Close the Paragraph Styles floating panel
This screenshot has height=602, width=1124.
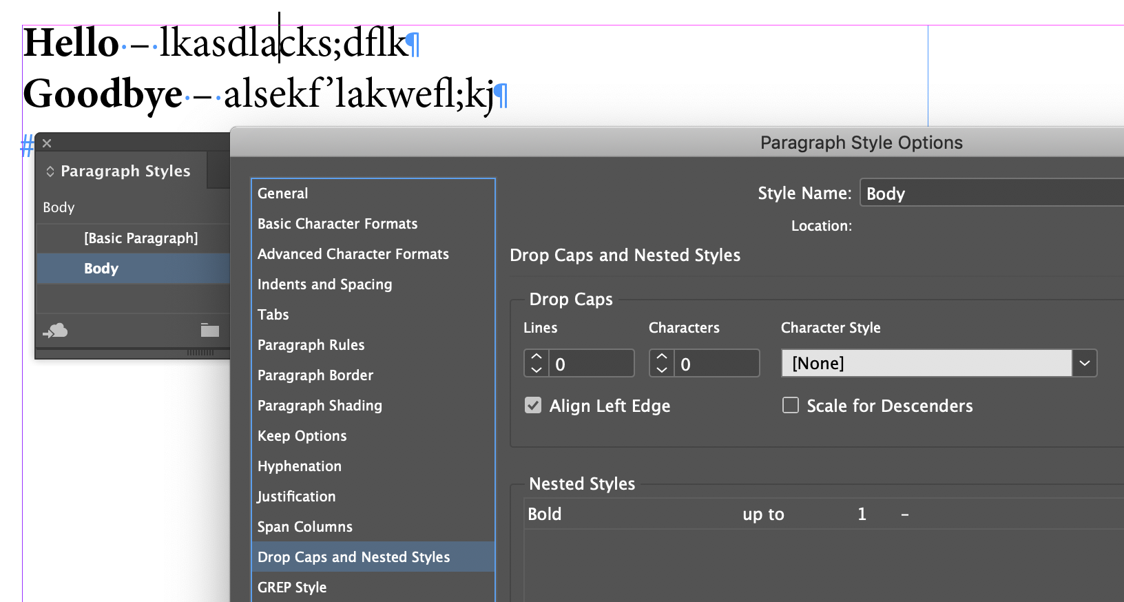pos(47,143)
